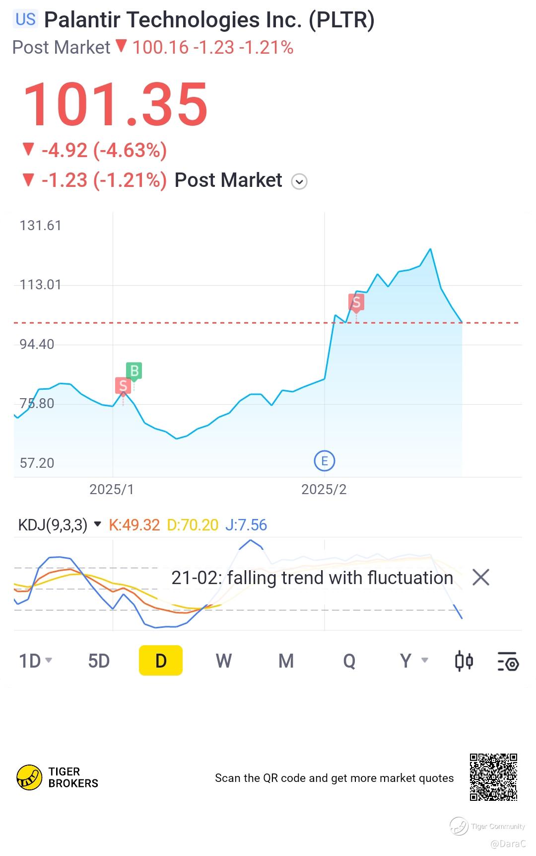Select the highlighted D daily tab

[x=161, y=661]
